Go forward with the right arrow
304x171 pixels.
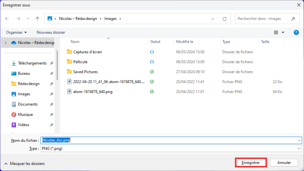pos(18,19)
